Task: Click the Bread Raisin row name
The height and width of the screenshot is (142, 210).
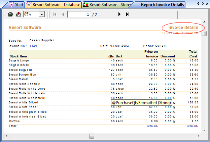Action: [x=19, y=79]
